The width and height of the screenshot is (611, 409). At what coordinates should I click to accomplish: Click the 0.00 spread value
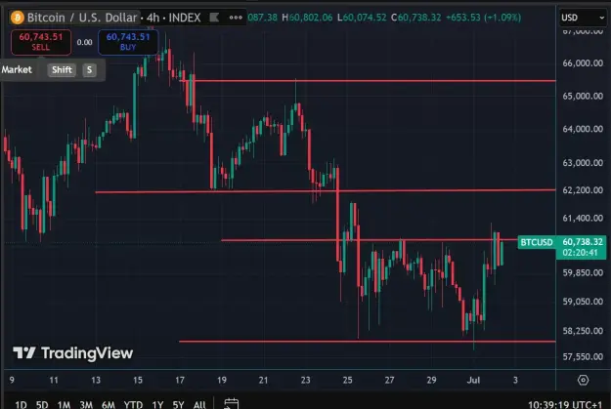coord(84,42)
